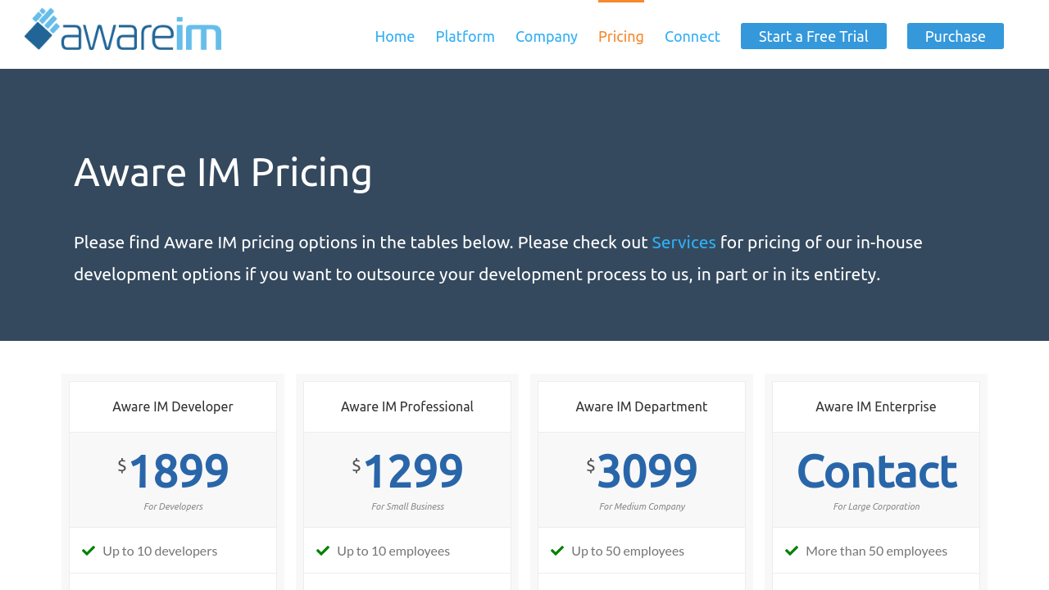Select the Aware IM Developer plan header

coord(173,406)
